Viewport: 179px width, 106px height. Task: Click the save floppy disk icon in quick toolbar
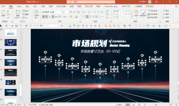[17, 26]
